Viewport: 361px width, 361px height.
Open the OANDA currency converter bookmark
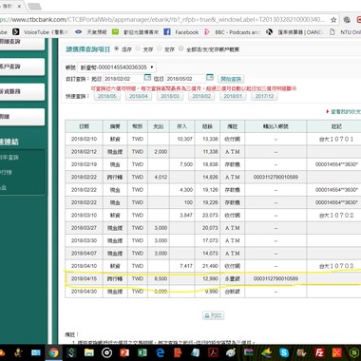pyautogui.click(x=294, y=32)
